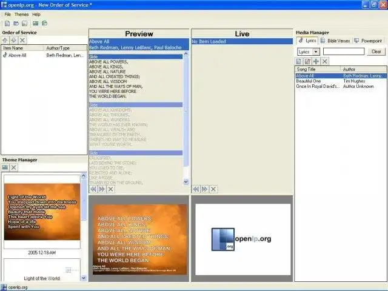
Task: Delete the item from Order of Service
Action: pyautogui.click(x=22, y=40)
